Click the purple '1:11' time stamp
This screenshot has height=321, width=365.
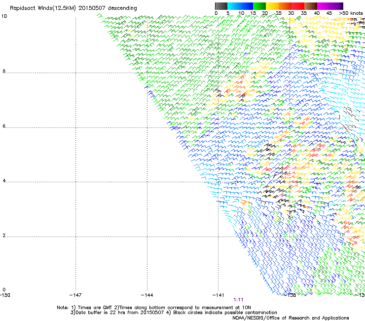tap(238, 300)
